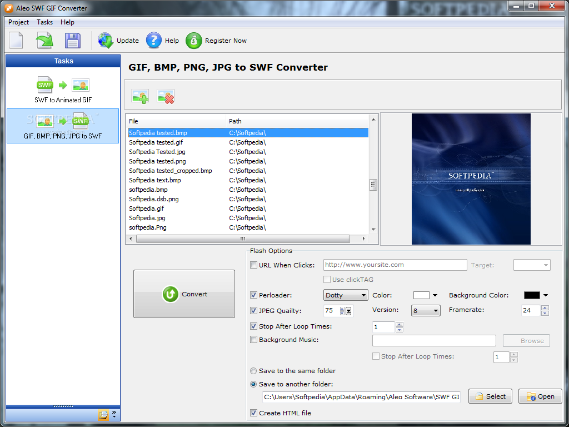Open Help via the question mark icon
This screenshot has width=569, height=427.
153,40
